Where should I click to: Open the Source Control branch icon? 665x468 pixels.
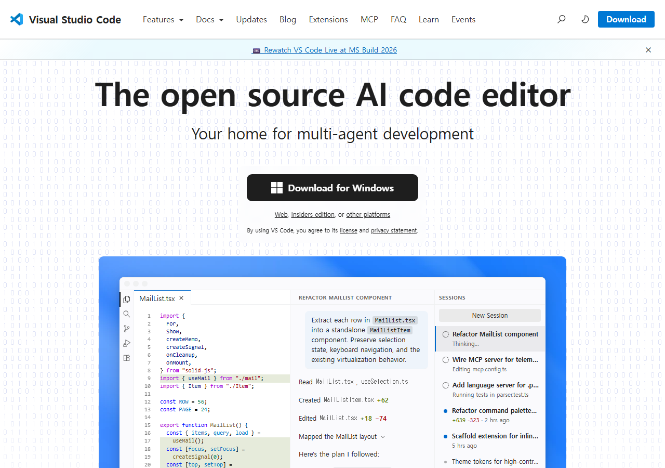tap(127, 329)
